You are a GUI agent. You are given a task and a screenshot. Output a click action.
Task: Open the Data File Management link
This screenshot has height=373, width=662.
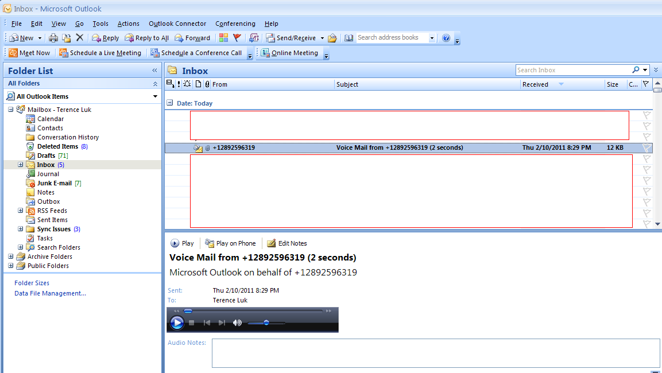click(51, 293)
